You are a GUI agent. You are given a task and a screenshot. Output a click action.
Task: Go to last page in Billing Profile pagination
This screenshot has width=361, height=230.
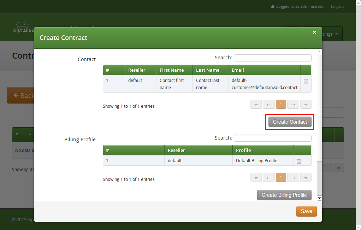tap(306, 177)
